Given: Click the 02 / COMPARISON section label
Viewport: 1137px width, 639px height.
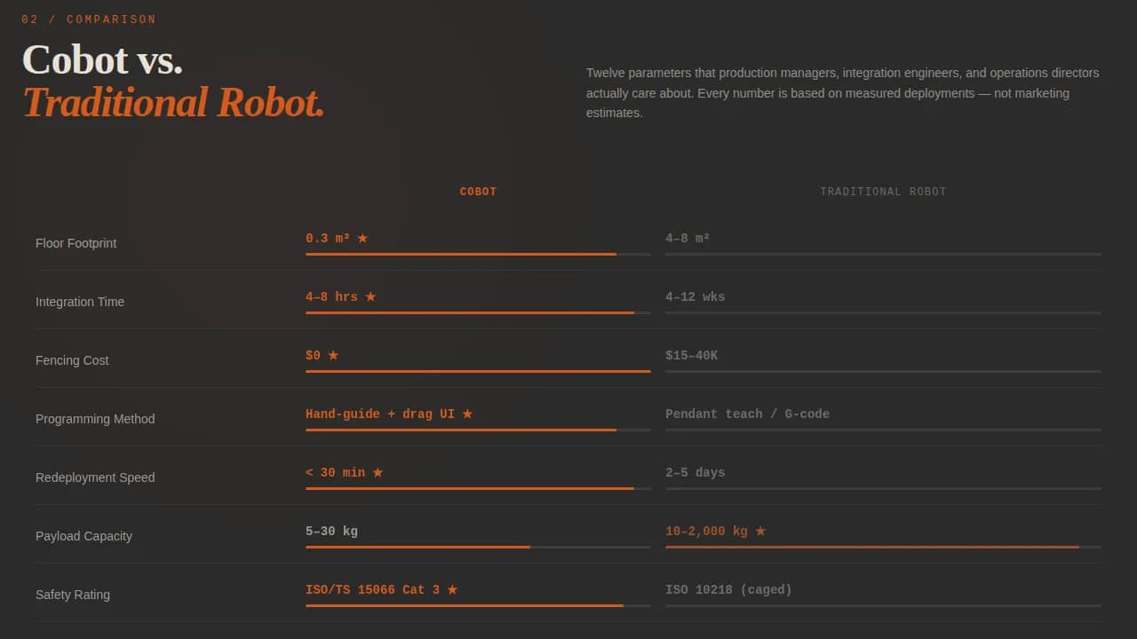Looking at the screenshot, I should tap(89, 19).
